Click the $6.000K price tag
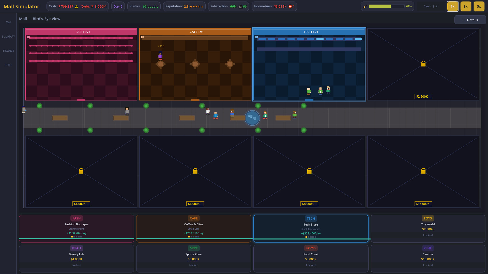This screenshot has height=274, width=488. [x=195, y=204]
